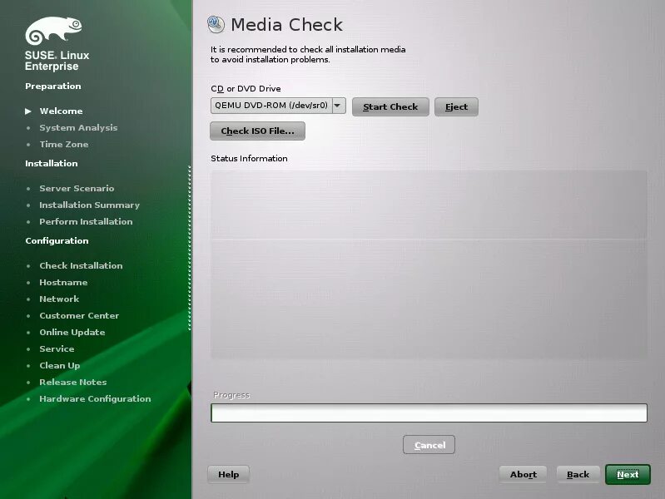
Task: Select System Analysis in sidebar
Action: (78, 127)
